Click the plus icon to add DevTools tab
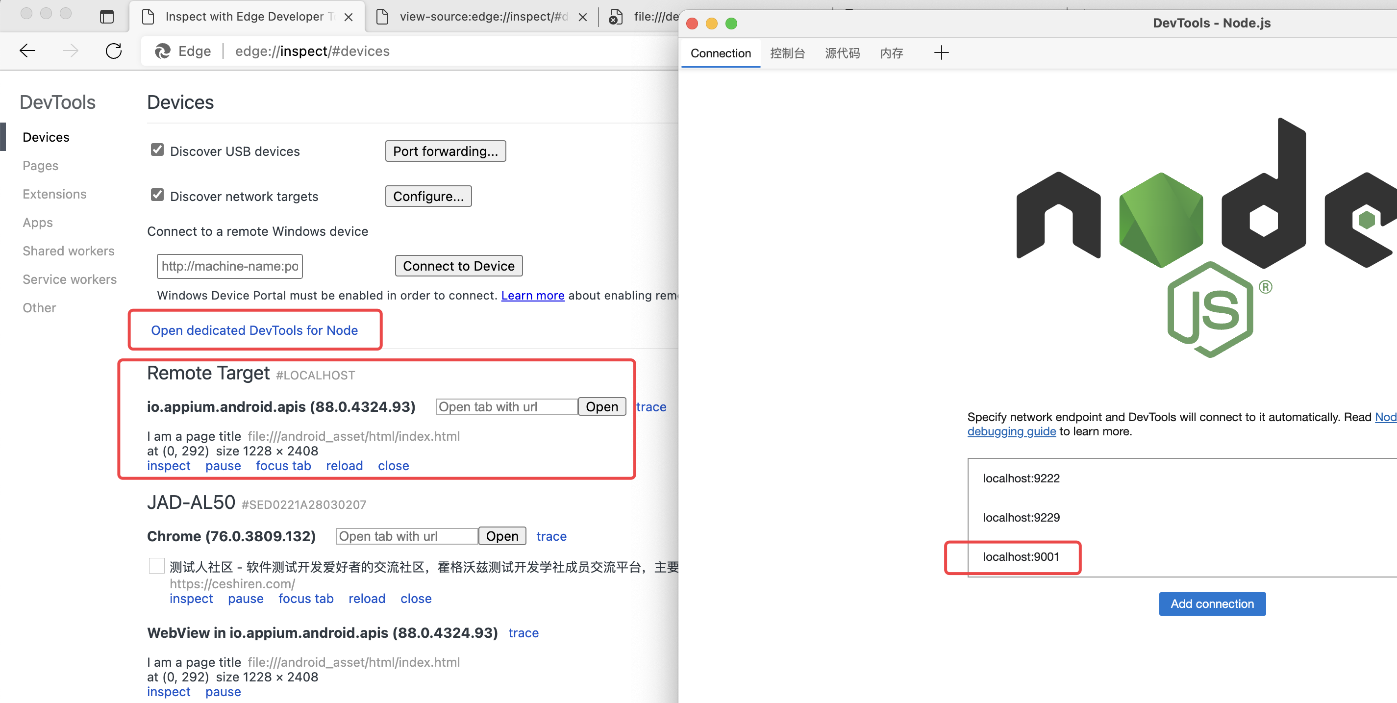This screenshot has height=703, width=1397. point(941,52)
